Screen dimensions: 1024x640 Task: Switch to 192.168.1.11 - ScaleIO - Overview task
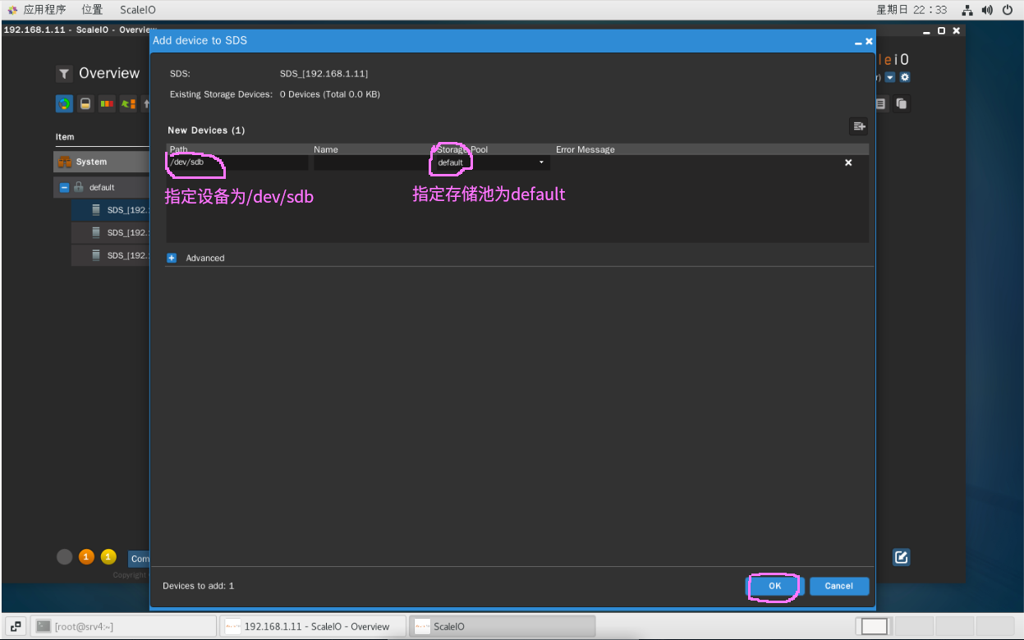click(313, 626)
